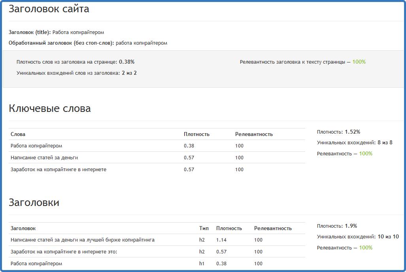Select heading row ending "на лучшей бирже копирайтинга"

83,240
